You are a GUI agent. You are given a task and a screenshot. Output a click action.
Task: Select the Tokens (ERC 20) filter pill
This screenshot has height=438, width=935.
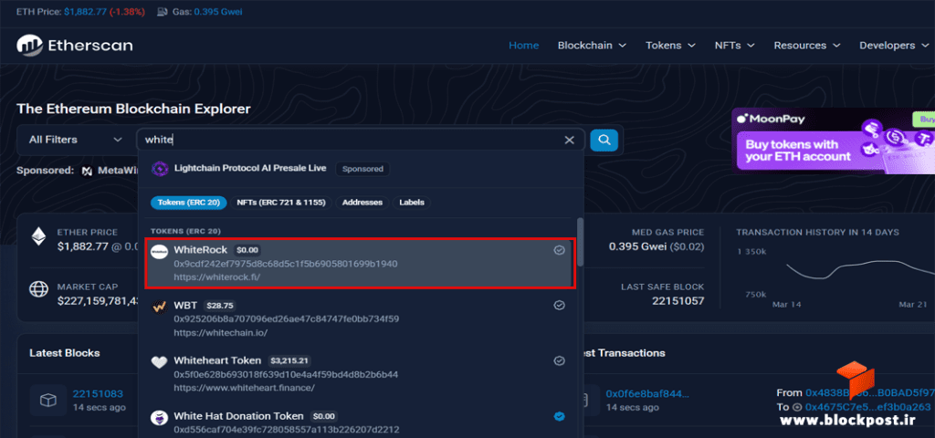click(188, 203)
